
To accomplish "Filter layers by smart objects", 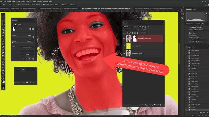I will click(x=145, y=27).
